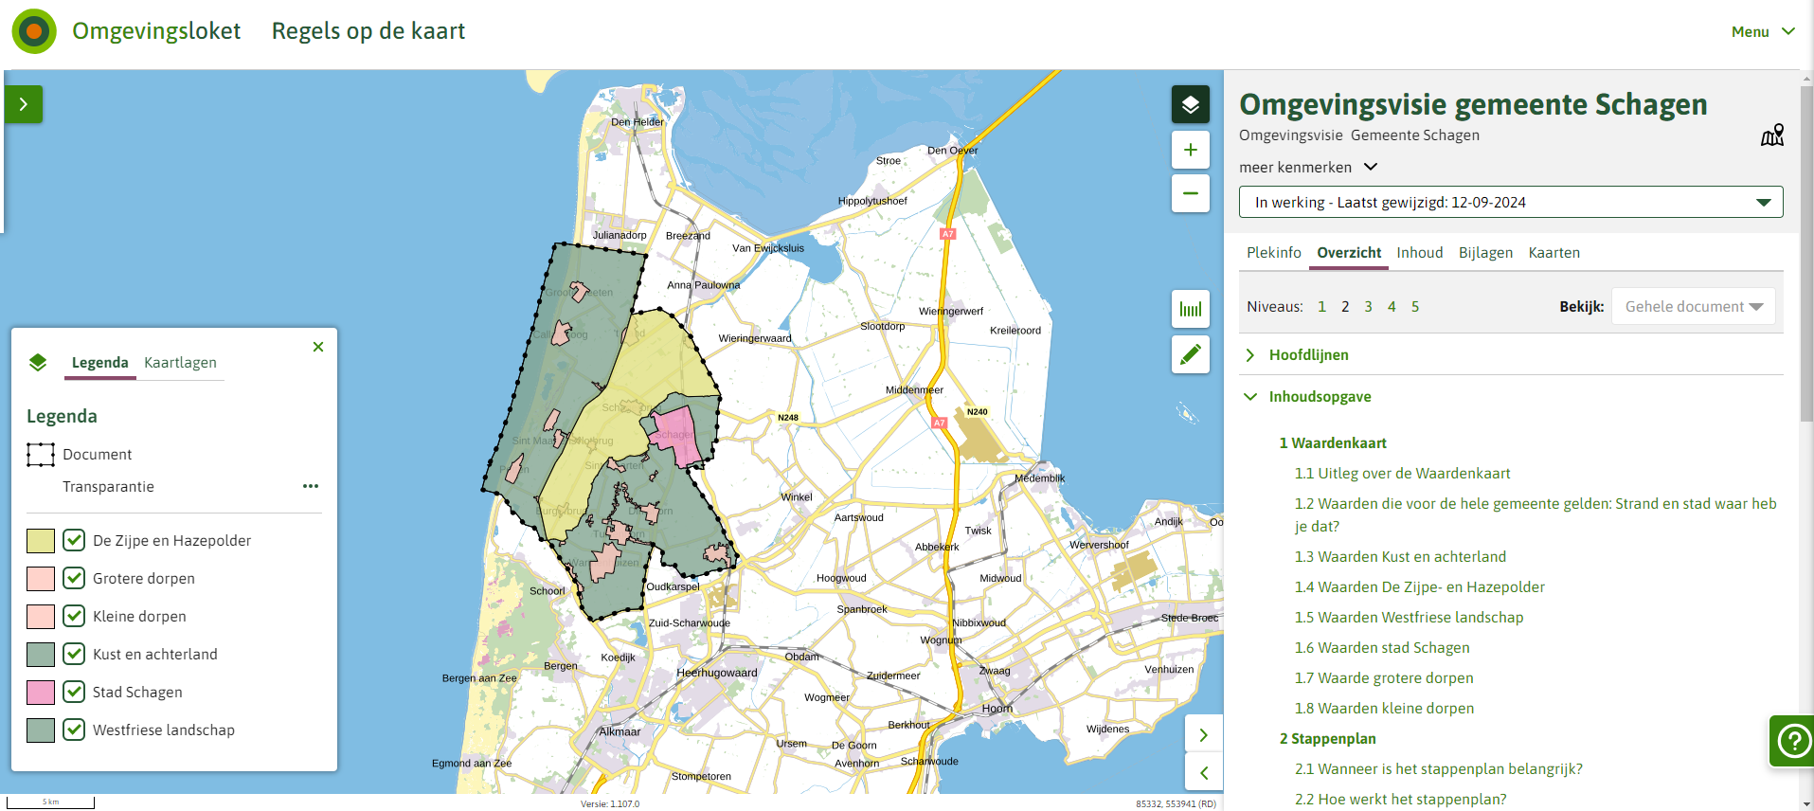Open transparency options three-dot menu

pyautogui.click(x=311, y=486)
